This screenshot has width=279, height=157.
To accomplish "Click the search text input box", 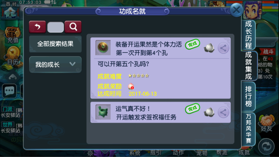I will [x=55, y=27].
